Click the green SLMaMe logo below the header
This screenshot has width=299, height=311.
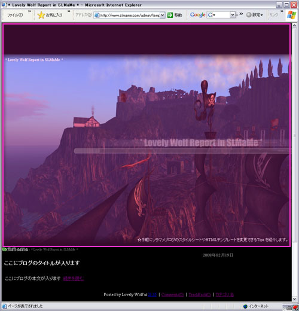(15, 249)
